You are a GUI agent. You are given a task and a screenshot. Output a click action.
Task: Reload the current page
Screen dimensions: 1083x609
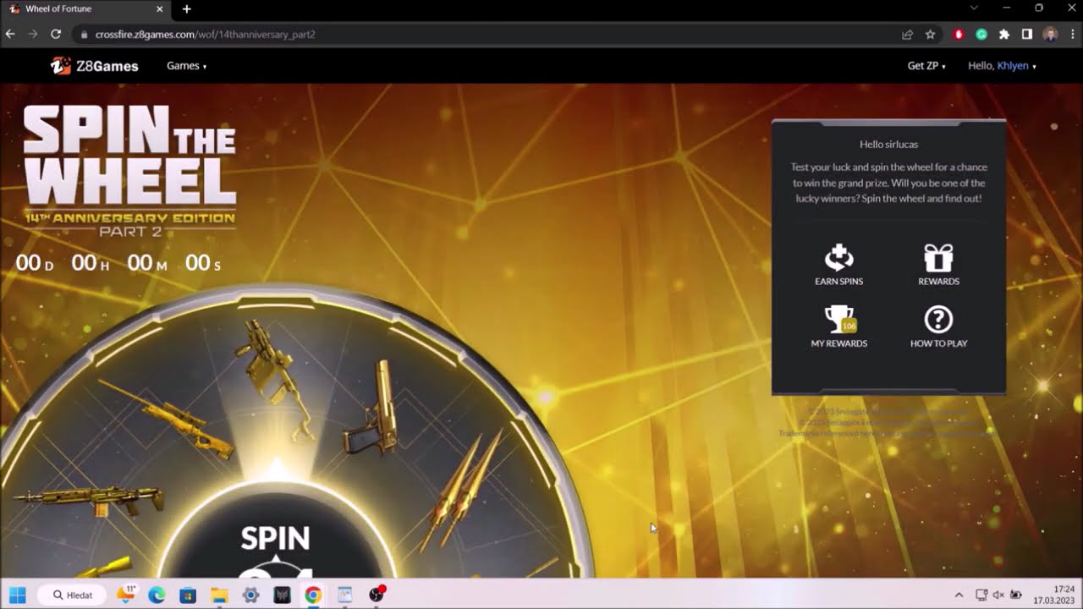pyautogui.click(x=56, y=35)
